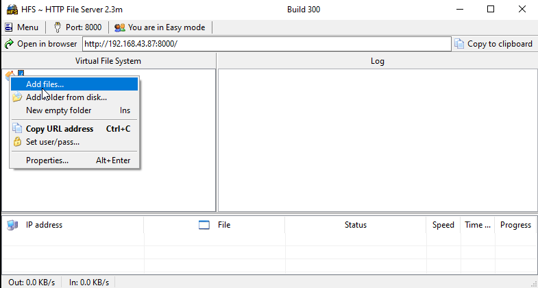Click the Speed column header
538x288 pixels.
click(x=443, y=225)
